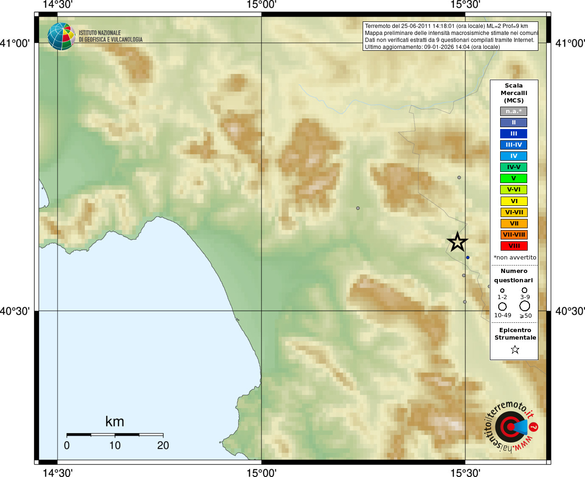The width and height of the screenshot is (585, 477).
Task: Click the right 41°00' latitude label
Action: 570,43
